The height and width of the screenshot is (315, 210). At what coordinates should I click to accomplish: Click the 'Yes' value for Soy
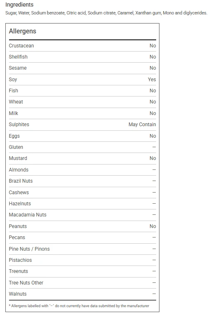(x=152, y=80)
